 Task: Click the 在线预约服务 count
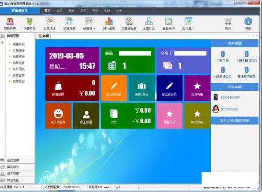click(247, 70)
